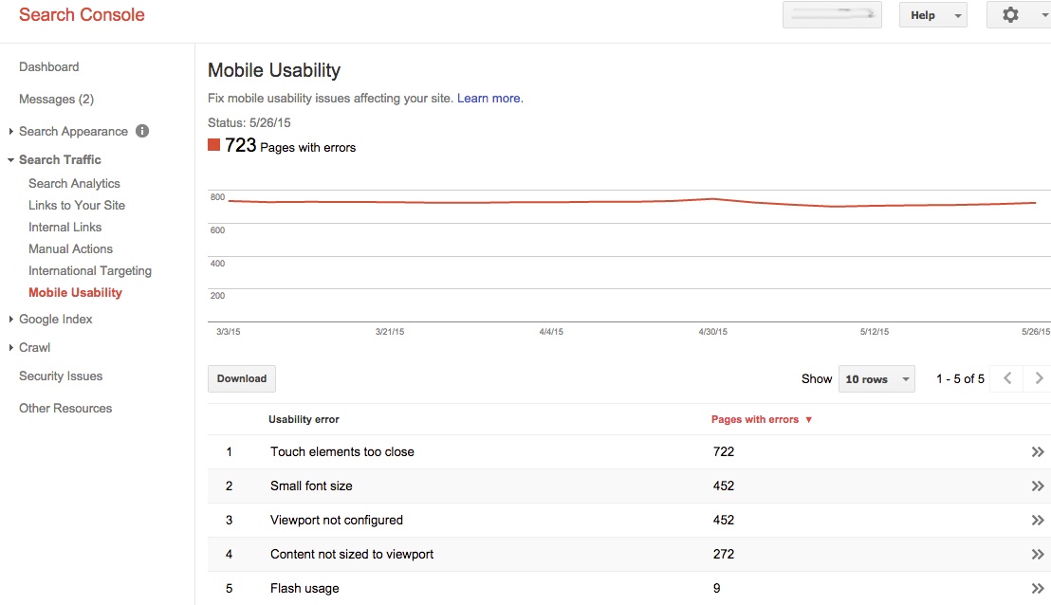Toggle sort order on Pages with errors column

761,419
